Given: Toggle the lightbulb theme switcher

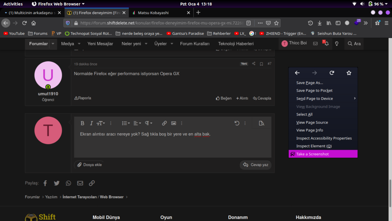Looking at the screenshot, I should click(x=337, y=44).
